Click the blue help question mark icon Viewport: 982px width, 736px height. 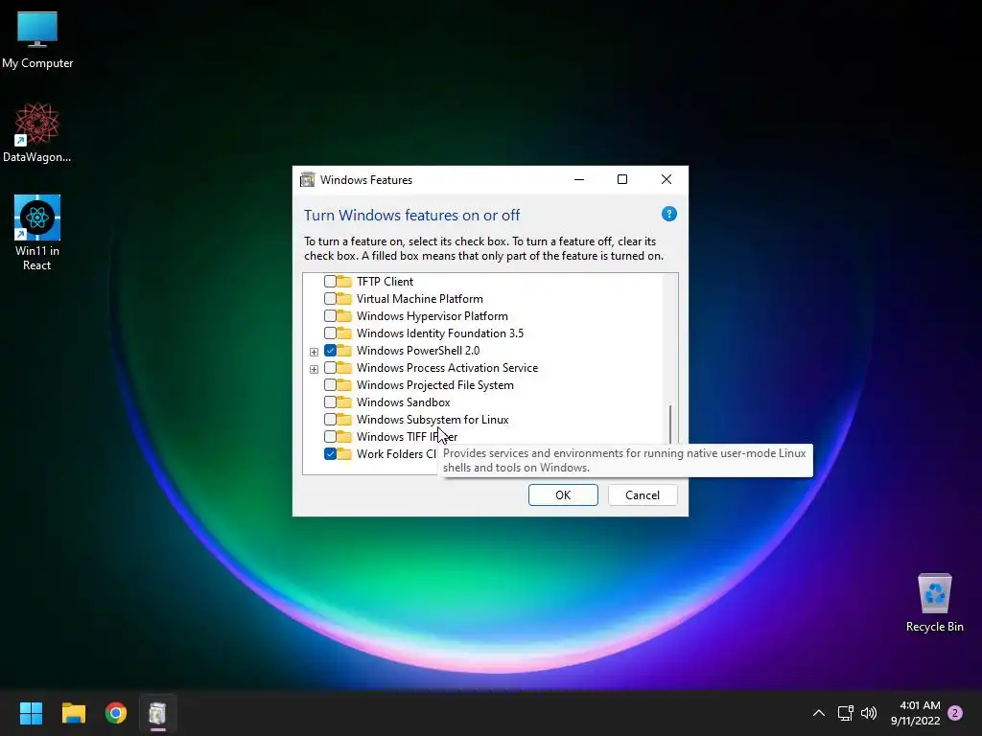click(x=668, y=214)
